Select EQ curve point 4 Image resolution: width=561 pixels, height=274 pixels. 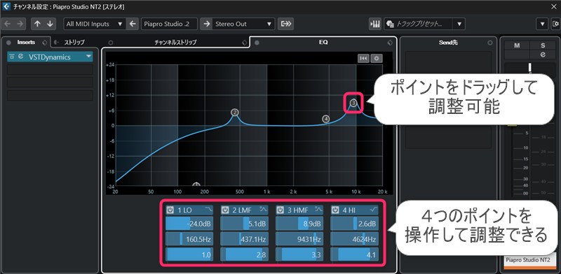pos(325,119)
